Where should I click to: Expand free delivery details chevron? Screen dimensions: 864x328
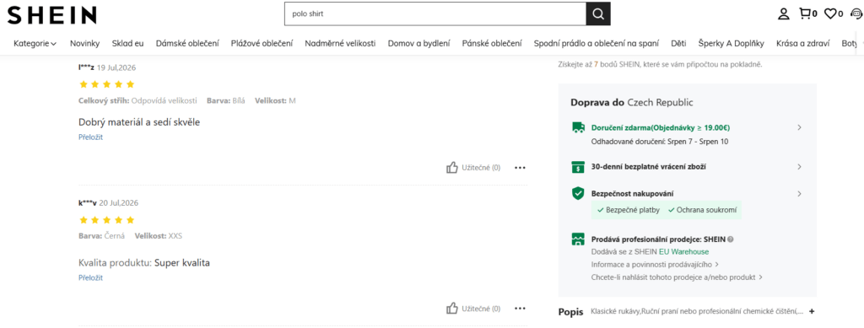coord(800,127)
